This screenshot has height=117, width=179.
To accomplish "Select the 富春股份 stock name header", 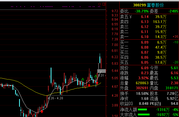I will (x=155, y=5).
